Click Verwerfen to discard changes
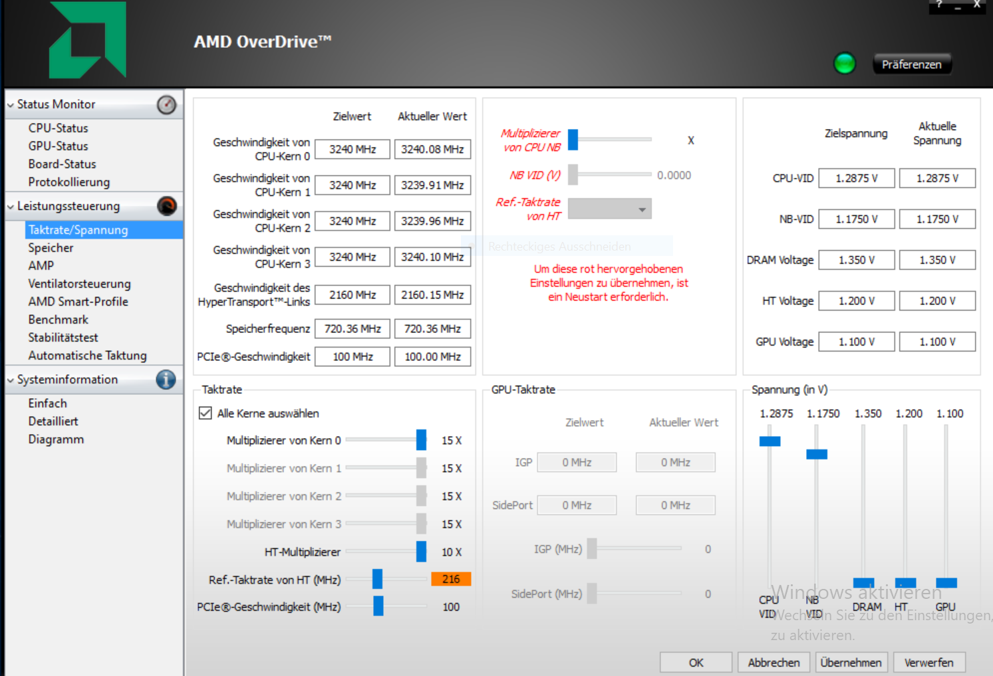This screenshot has width=993, height=676. [929, 663]
